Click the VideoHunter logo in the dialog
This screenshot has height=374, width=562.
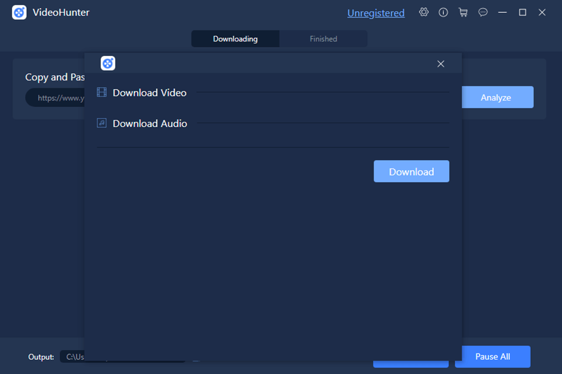pyautogui.click(x=108, y=63)
